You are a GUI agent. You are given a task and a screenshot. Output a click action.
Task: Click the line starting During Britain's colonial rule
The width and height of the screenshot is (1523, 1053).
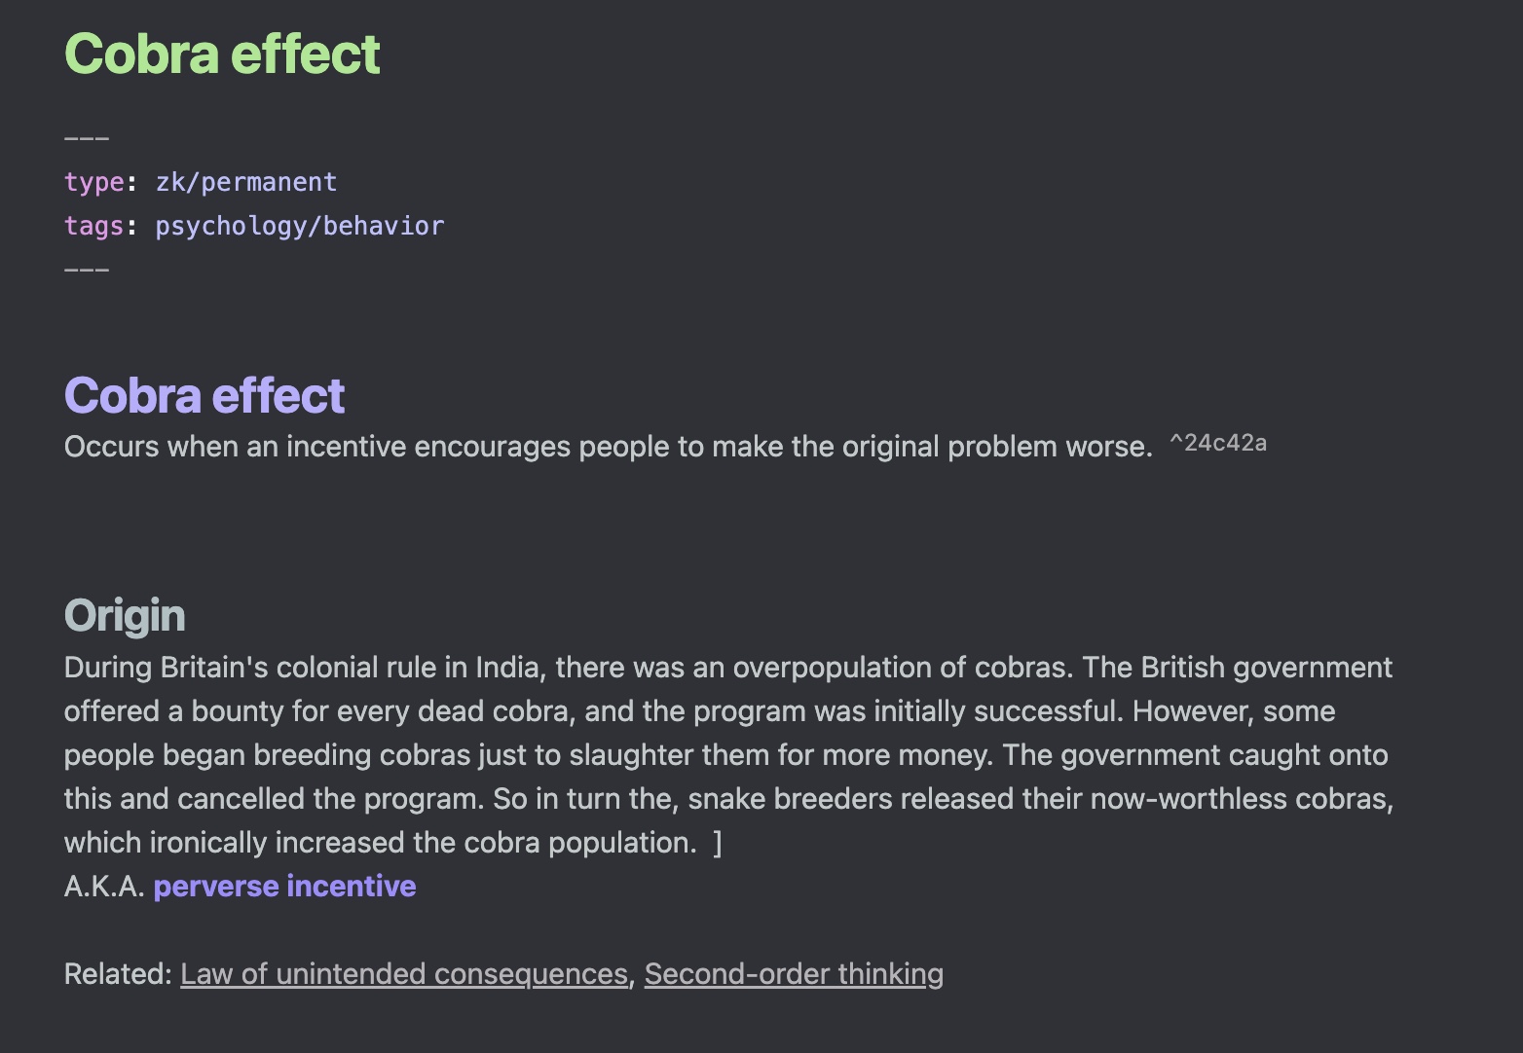(x=728, y=668)
